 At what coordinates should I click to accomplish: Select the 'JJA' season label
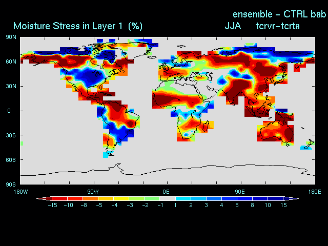(x=233, y=26)
